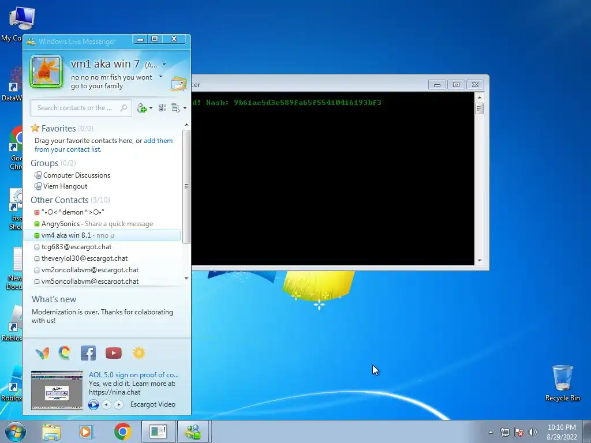The image size is (591, 443).
Task: Open the Facebook icon in Messenger
Action: coord(88,353)
